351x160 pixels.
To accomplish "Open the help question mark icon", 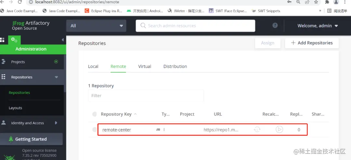I will tap(275, 26).
